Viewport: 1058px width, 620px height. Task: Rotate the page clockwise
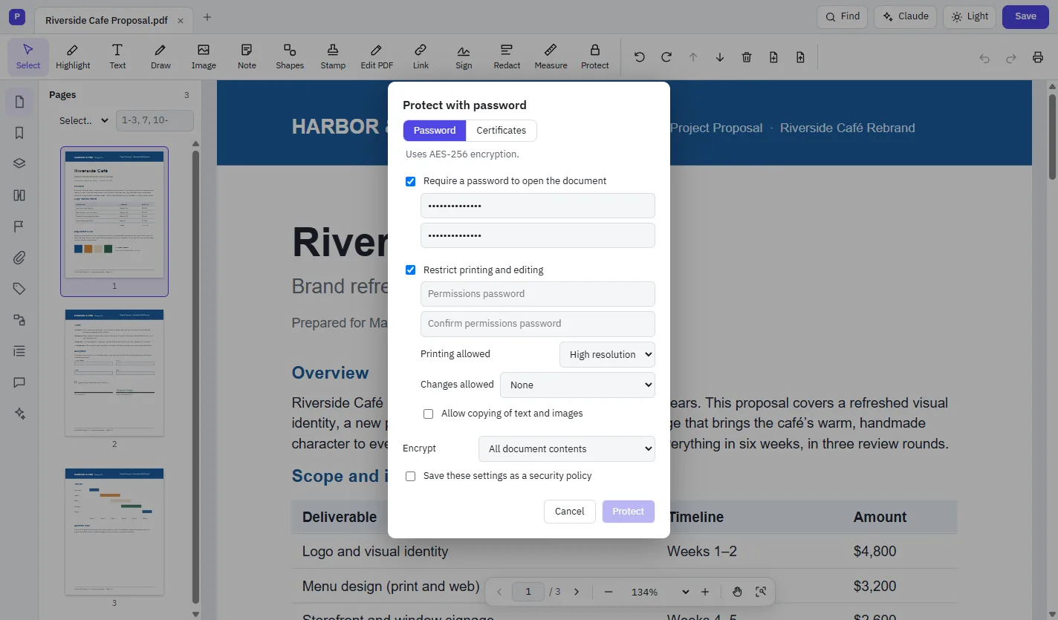[x=666, y=57]
